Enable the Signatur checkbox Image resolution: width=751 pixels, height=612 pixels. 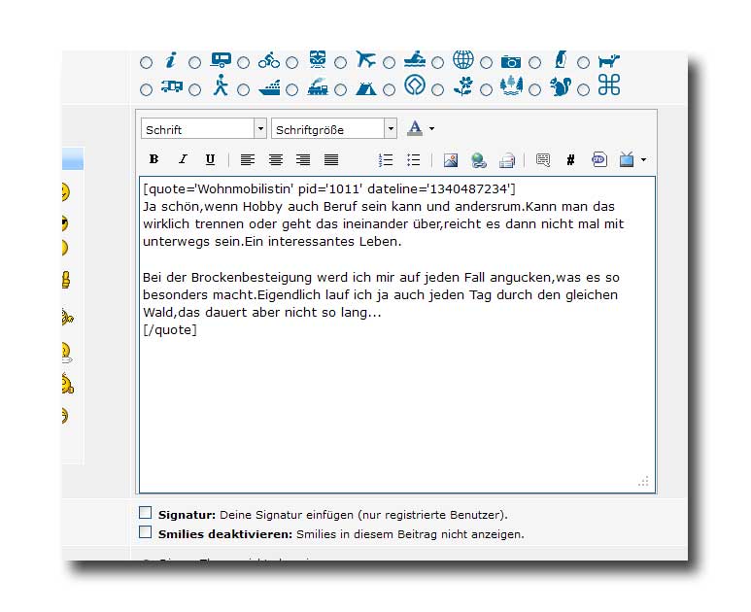(145, 513)
